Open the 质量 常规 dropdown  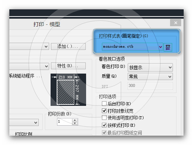pyautogui.click(x=150, y=76)
